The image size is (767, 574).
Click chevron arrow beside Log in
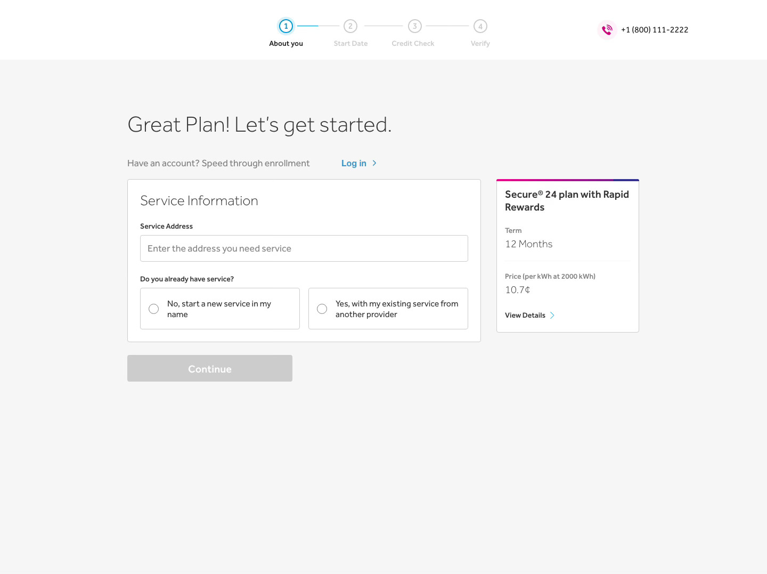pos(374,163)
